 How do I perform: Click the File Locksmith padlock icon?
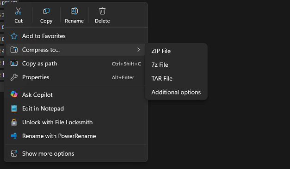click(14, 122)
